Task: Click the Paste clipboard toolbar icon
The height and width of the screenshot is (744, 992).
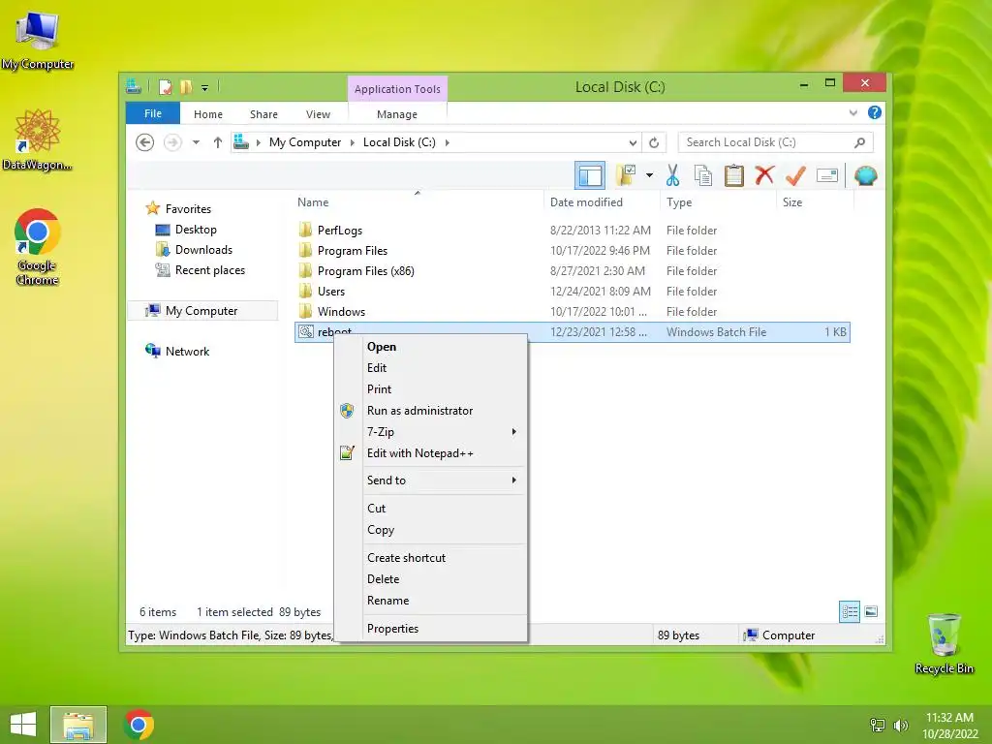Action: tap(734, 176)
